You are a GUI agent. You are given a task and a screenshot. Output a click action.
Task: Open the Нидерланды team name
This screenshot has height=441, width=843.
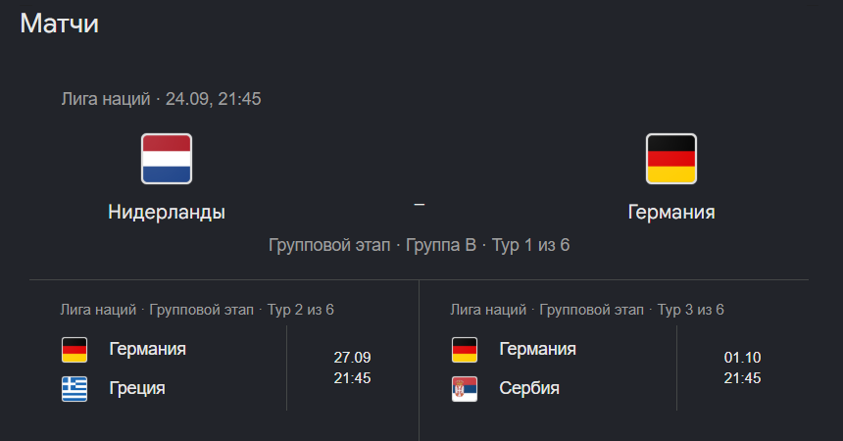[x=167, y=212]
